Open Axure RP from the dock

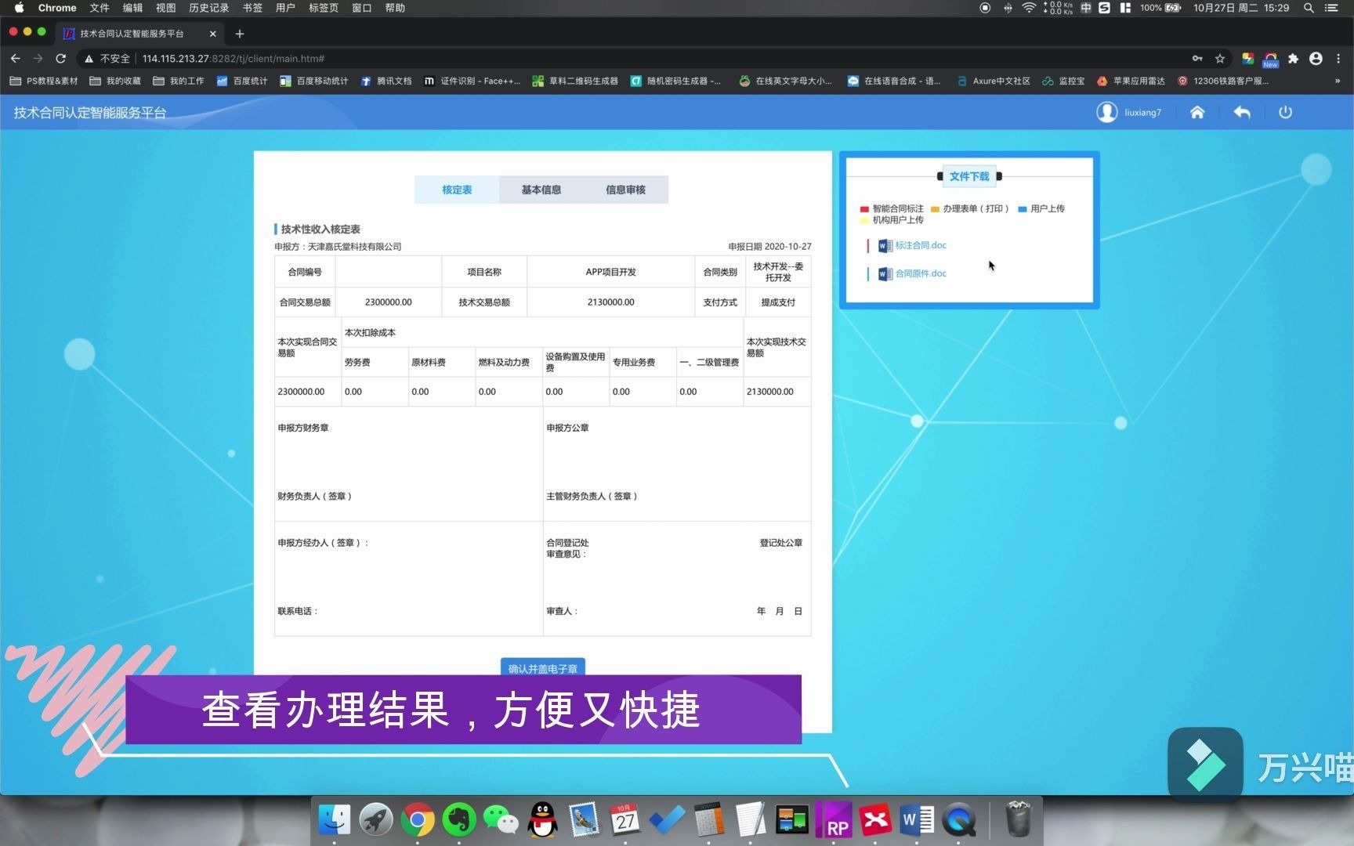834,820
